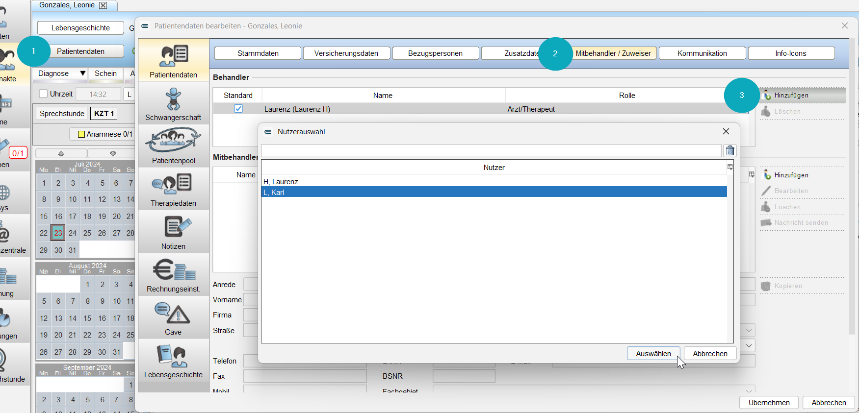Open the Diagnose dropdown arrow

[x=82, y=73]
